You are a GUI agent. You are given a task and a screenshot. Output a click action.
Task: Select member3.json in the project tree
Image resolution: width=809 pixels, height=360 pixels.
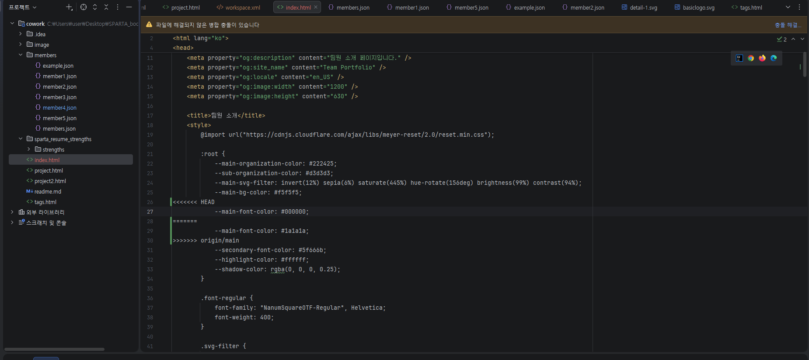59,97
